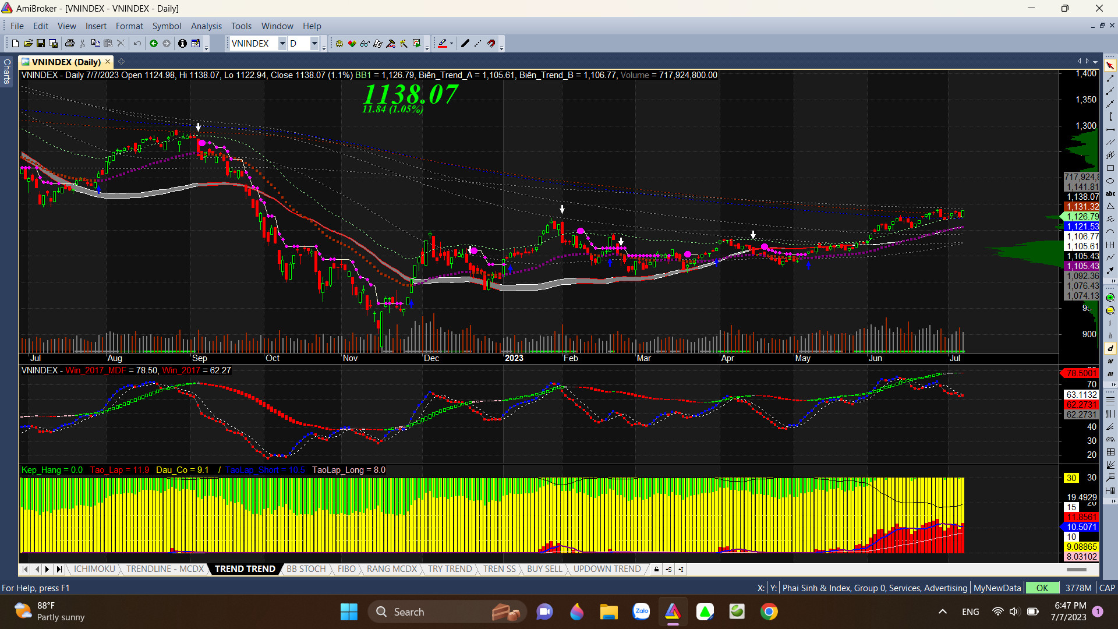Add new chart tab plus icon
The width and height of the screenshot is (1118, 629).
(x=122, y=62)
